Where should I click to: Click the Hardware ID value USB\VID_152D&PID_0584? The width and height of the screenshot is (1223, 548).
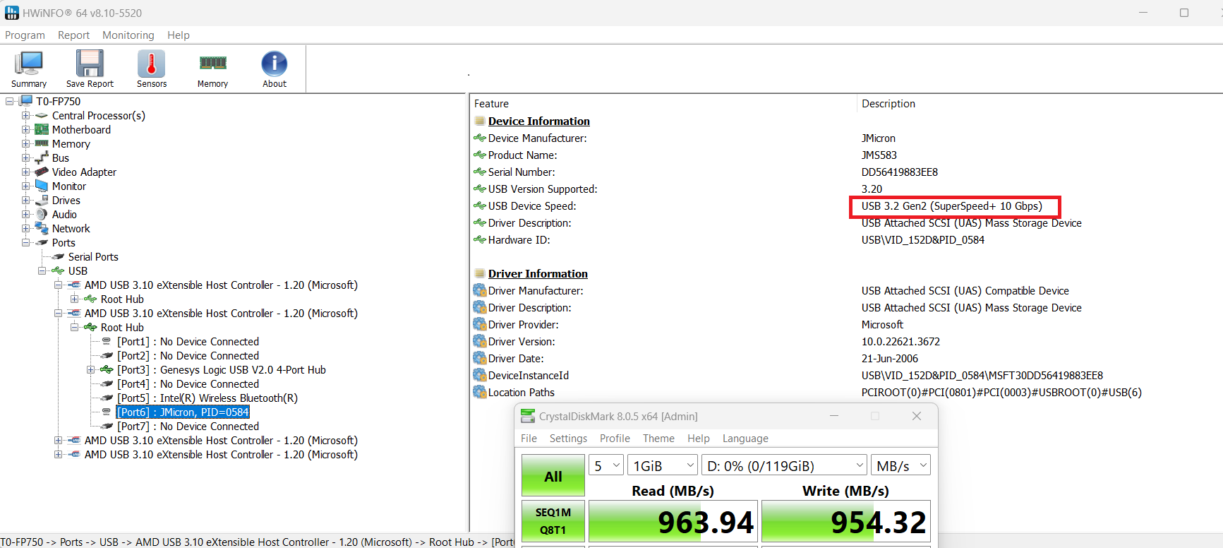click(x=922, y=240)
